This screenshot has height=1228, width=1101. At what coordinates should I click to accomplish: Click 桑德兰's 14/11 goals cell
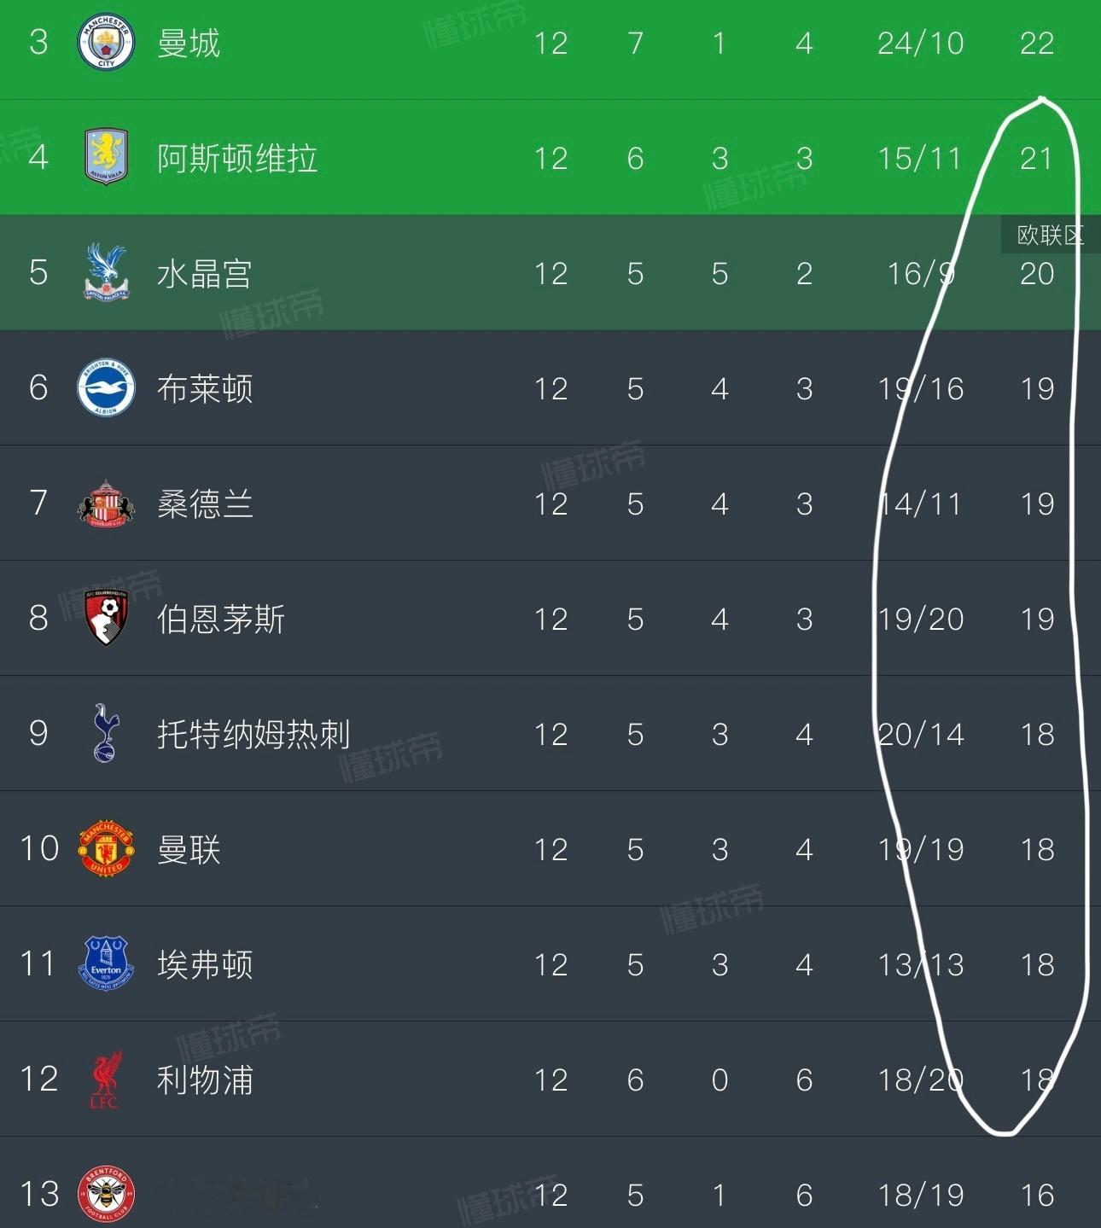[920, 504]
